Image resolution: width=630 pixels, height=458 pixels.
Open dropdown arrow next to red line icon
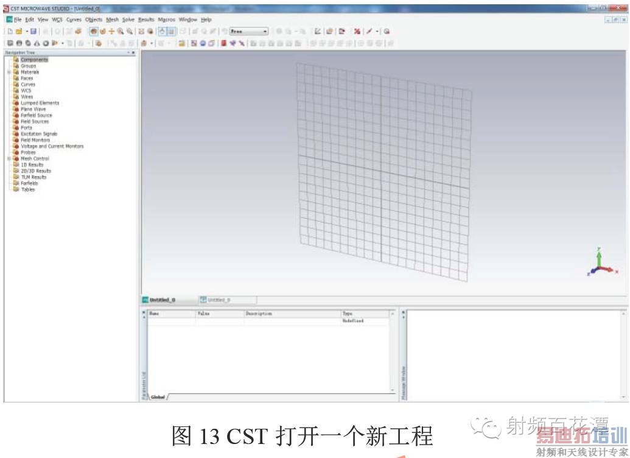click(x=377, y=31)
